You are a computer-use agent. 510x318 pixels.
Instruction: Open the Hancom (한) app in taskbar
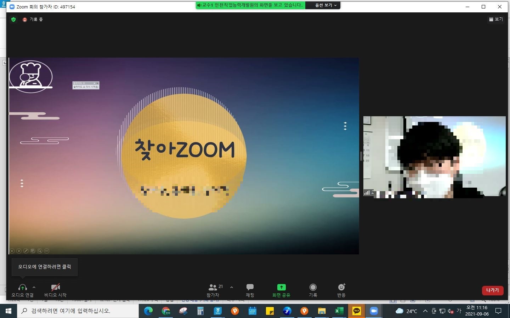(x=217, y=311)
